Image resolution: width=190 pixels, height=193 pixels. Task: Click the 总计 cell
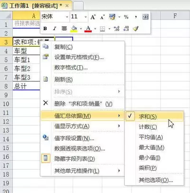pyautogui.click(x=26, y=86)
